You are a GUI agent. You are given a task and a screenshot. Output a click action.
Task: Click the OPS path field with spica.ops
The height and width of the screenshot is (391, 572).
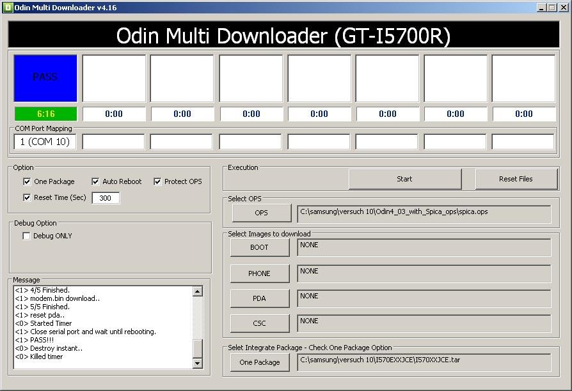(424, 213)
